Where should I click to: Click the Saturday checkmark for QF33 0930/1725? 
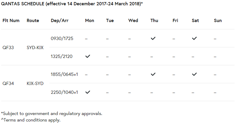point(194,39)
